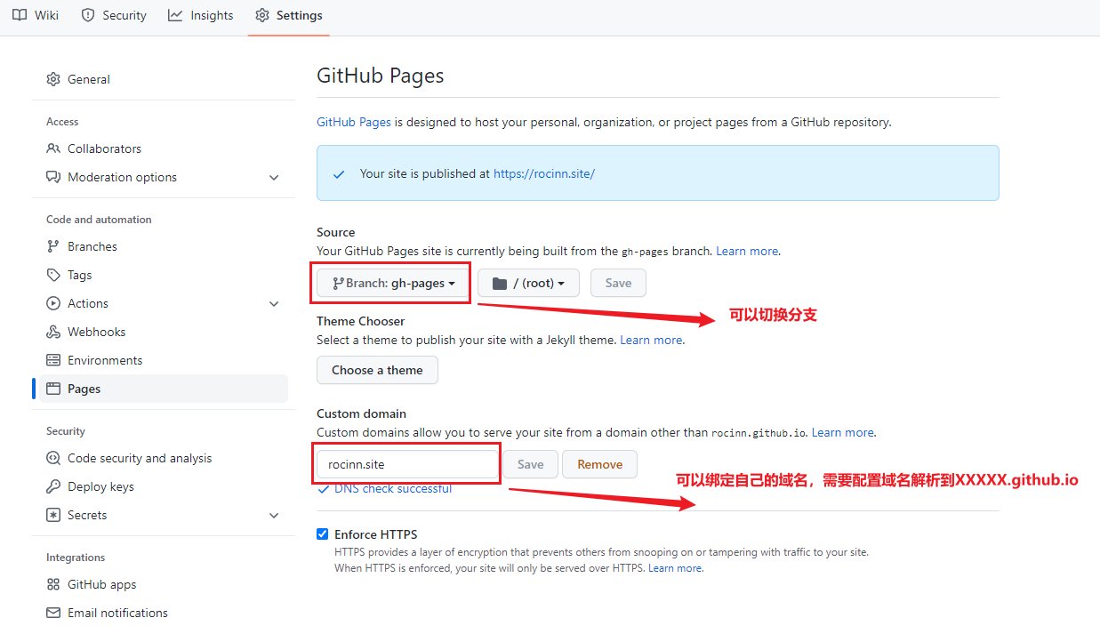Click the custom domain text field
The image size is (1100, 642).
407,464
